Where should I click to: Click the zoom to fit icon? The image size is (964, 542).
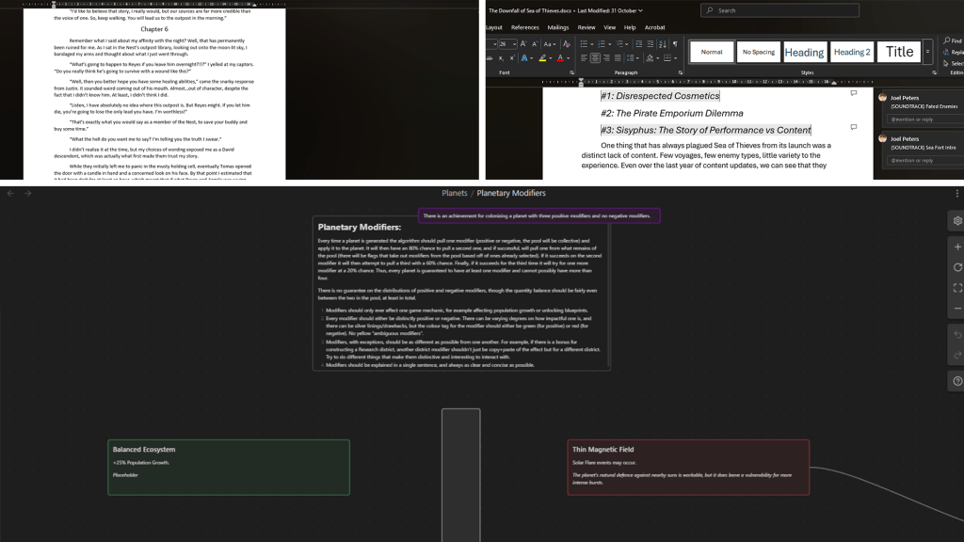pos(957,288)
